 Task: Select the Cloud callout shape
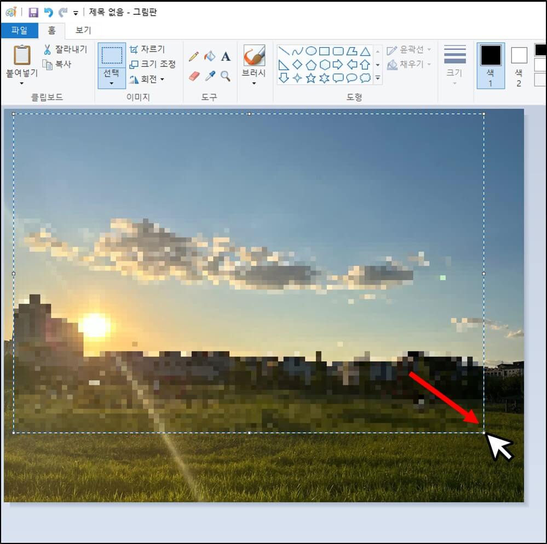pos(365,78)
